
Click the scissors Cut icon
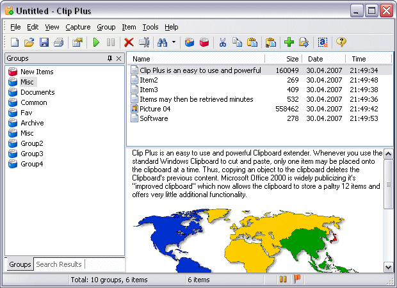pyautogui.click(x=223, y=42)
